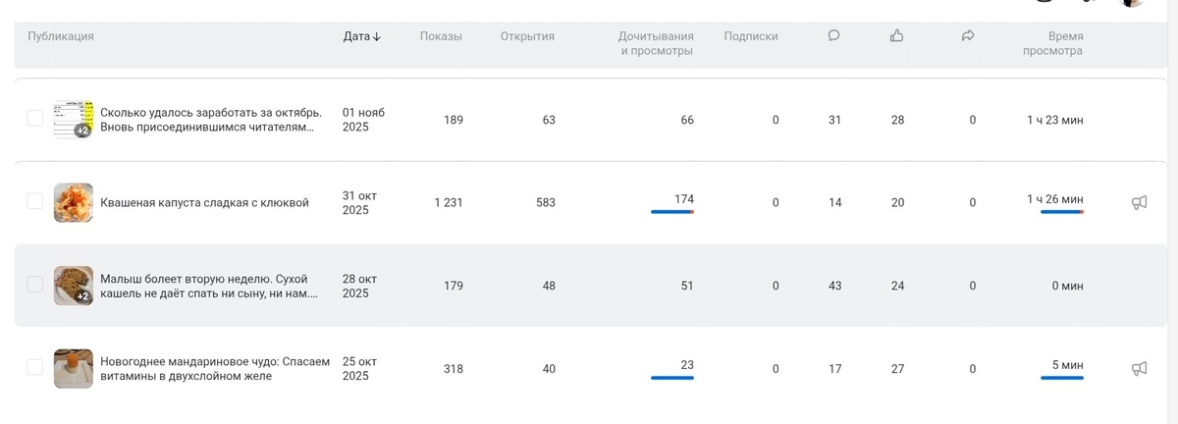Open the Квашеная капуста сладкая с клюквой post
Image resolution: width=1178 pixels, height=424 pixels.
coord(204,203)
